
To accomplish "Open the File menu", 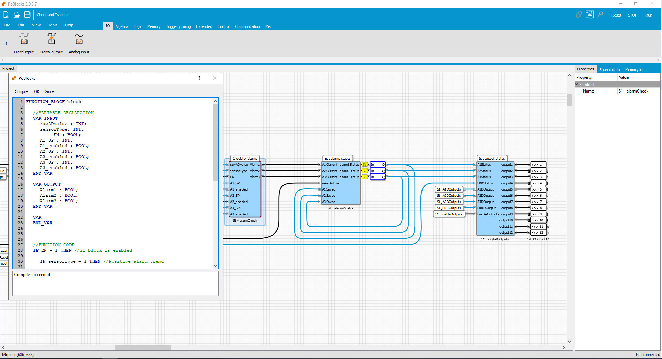I will pyautogui.click(x=7, y=25).
